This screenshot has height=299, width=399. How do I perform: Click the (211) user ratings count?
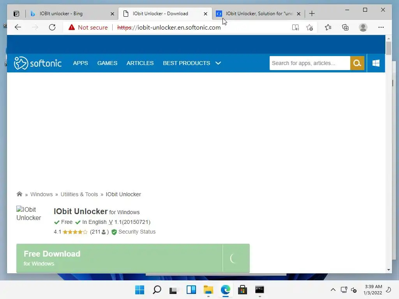99,232
